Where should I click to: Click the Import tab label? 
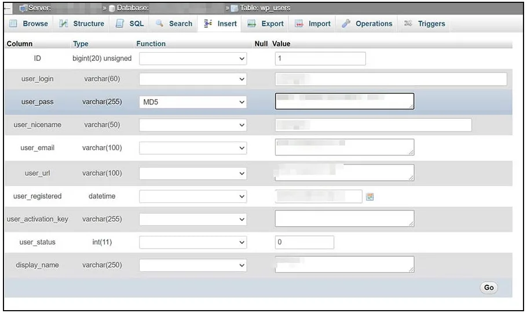coord(319,24)
